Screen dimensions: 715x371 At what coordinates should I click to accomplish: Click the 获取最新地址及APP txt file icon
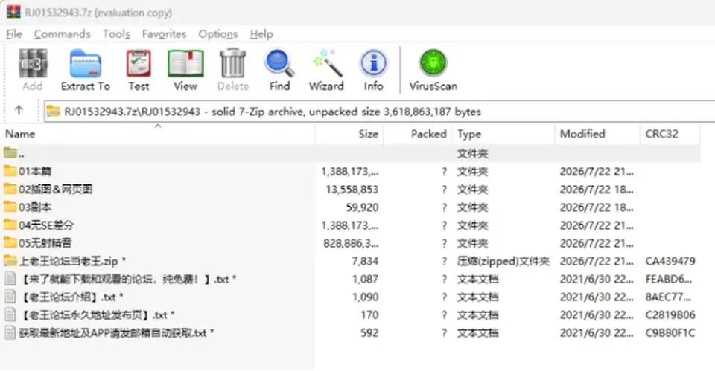coord(10,332)
